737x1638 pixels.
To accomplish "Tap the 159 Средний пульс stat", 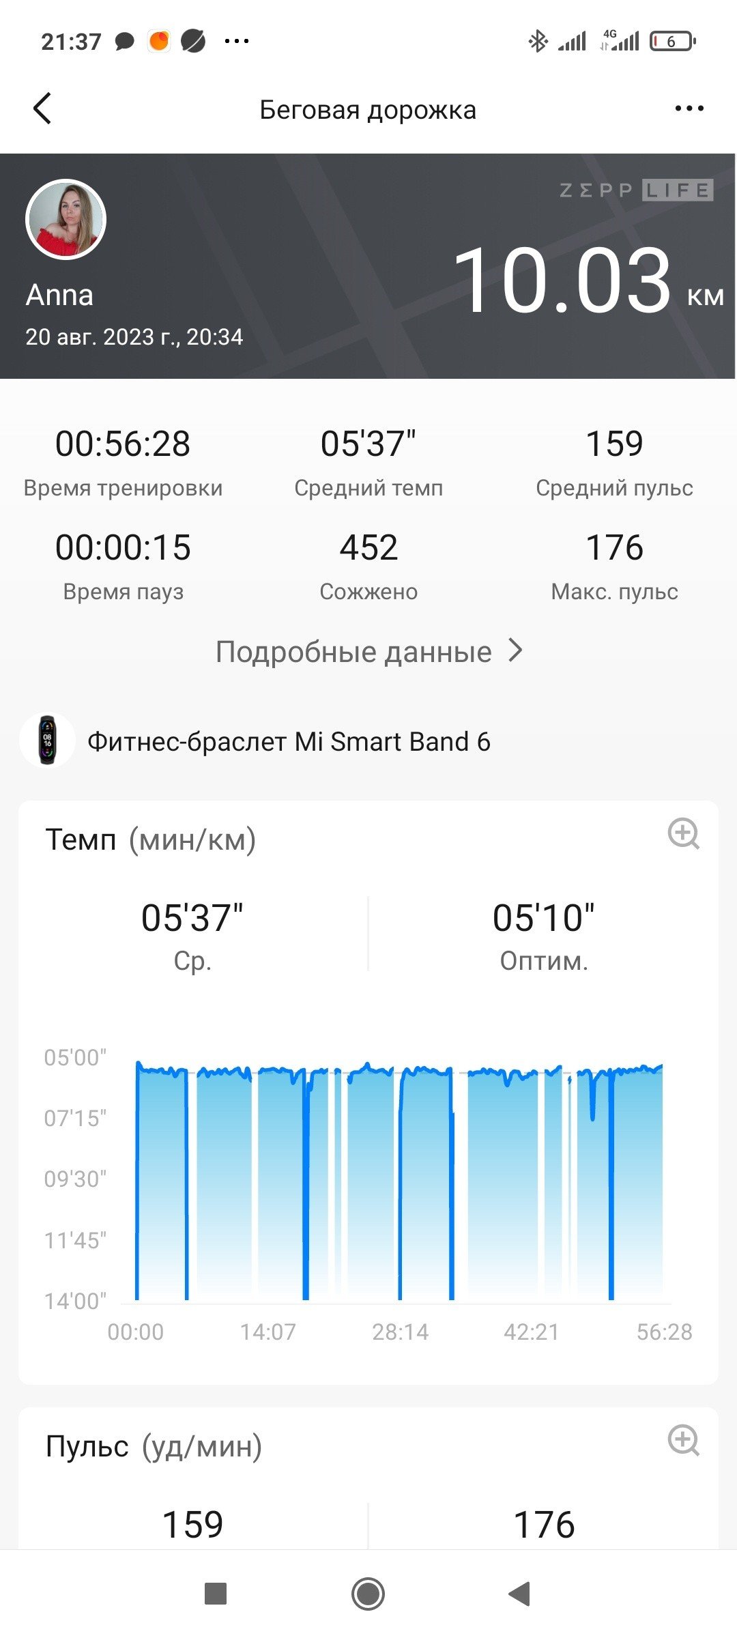I will [x=614, y=463].
